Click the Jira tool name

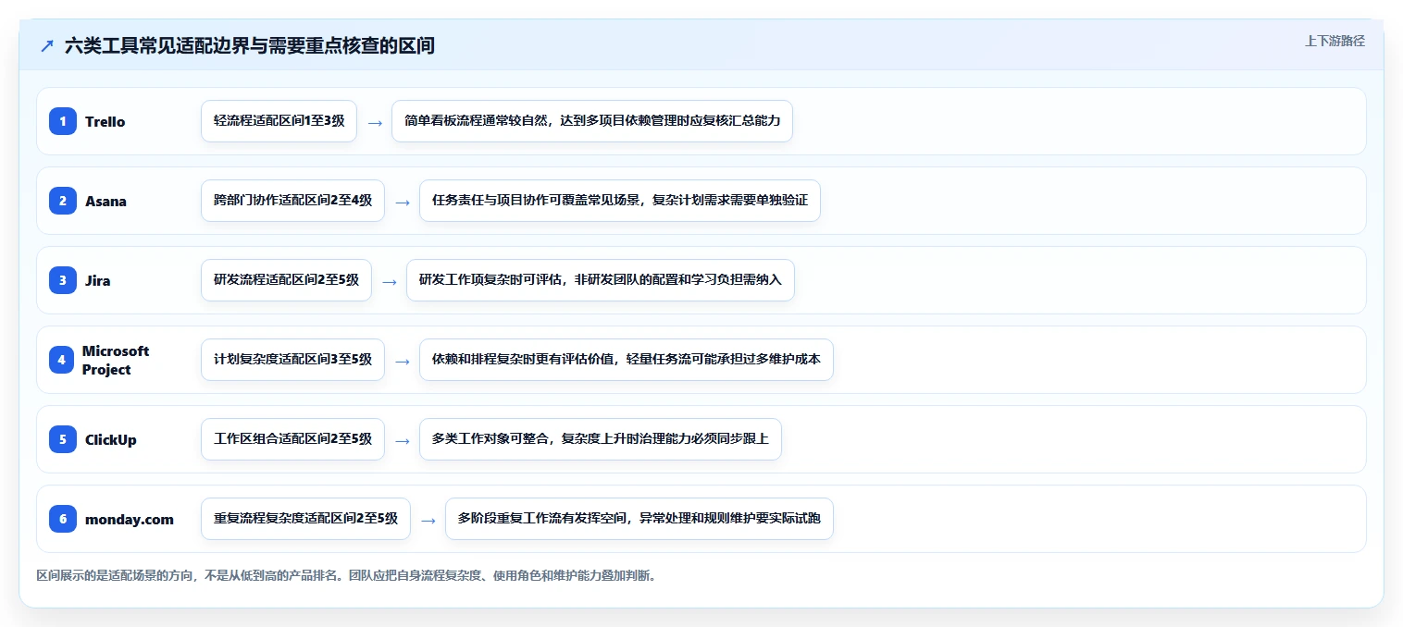[x=97, y=281]
